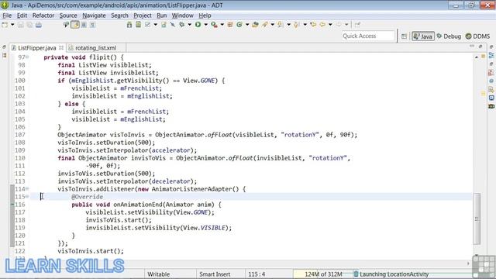
Task: Open the New wizard dropdown arrow
Action: tap(12, 25)
